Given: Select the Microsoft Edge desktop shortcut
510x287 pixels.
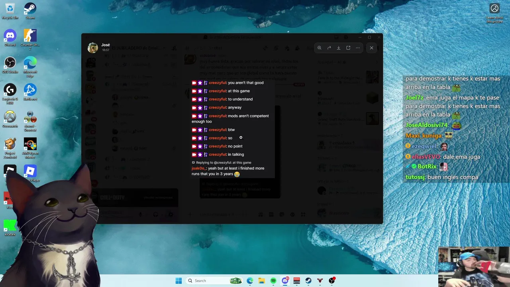Looking at the screenshot, I should click(30, 67).
